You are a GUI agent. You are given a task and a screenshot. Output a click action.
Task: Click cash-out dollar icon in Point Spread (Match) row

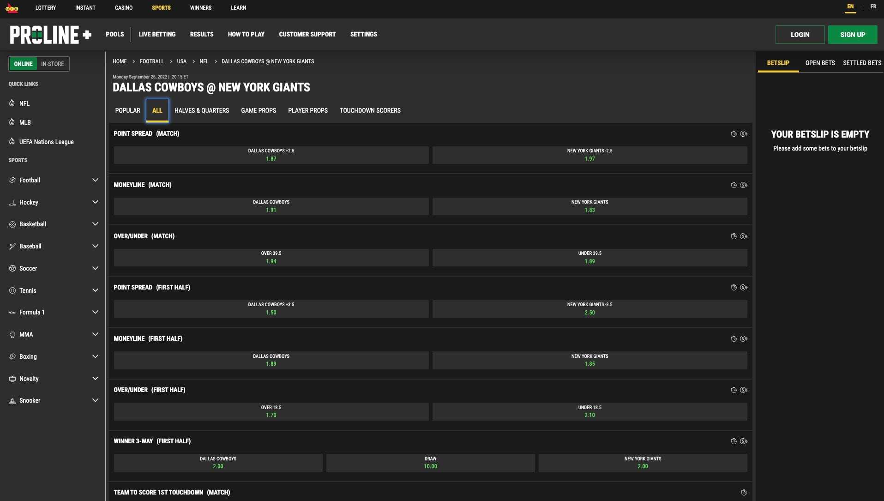coord(744,134)
